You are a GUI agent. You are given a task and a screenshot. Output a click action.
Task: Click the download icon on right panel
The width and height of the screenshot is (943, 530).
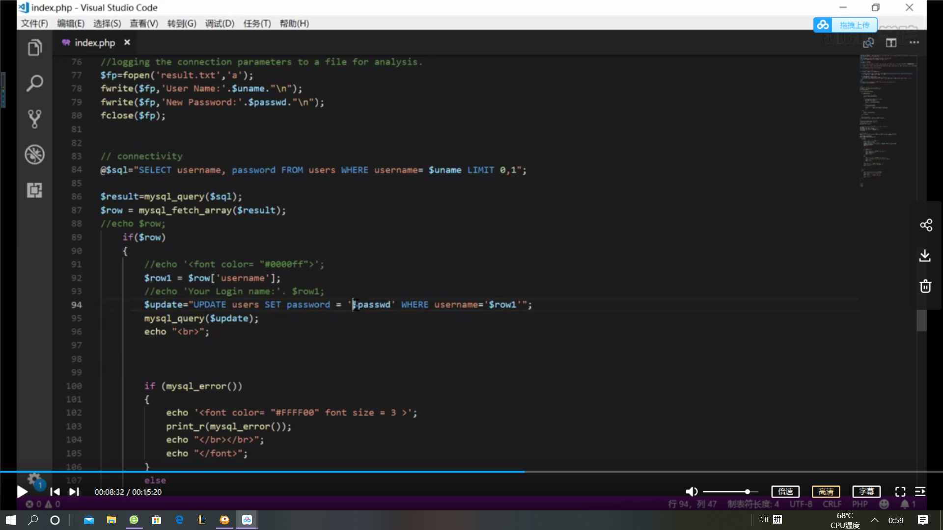(x=925, y=256)
